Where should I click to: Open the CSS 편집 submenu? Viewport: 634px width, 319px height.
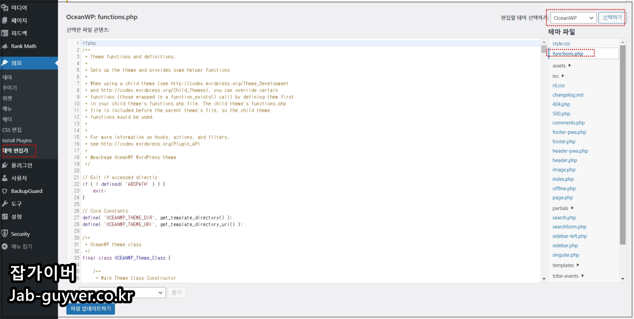click(x=12, y=130)
